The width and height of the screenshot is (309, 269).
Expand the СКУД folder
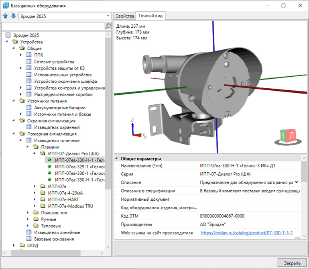pyautogui.click(x=14, y=245)
